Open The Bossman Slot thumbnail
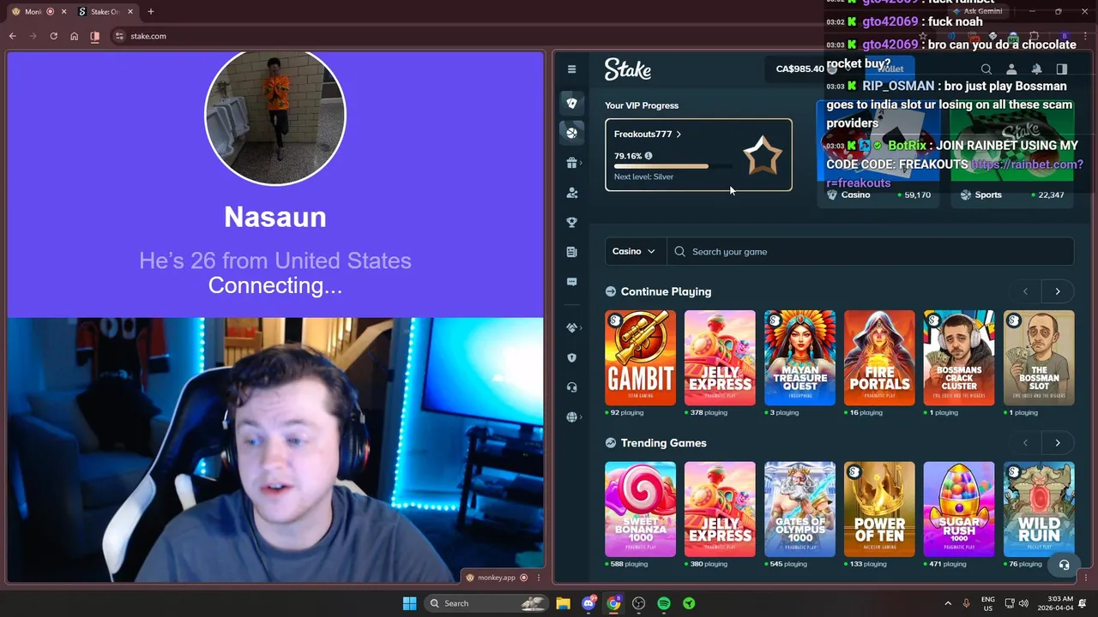Screen dimensions: 1098x617 (1039, 357)
